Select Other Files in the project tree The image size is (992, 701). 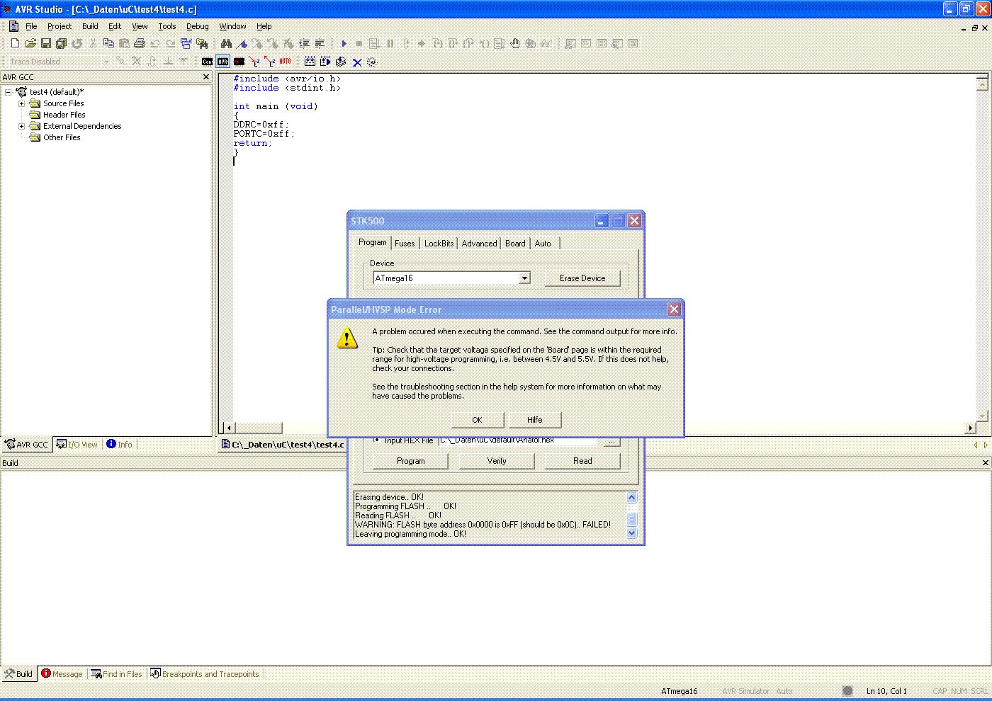point(62,137)
